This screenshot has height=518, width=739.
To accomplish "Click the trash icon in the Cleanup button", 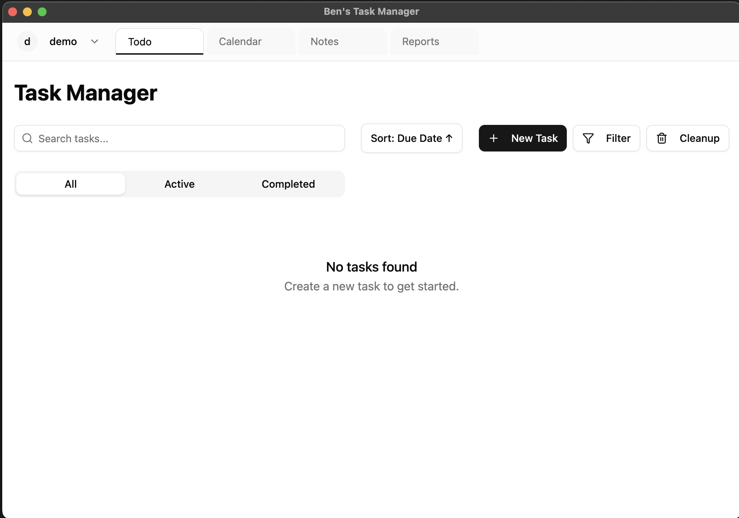I will (662, 138).
